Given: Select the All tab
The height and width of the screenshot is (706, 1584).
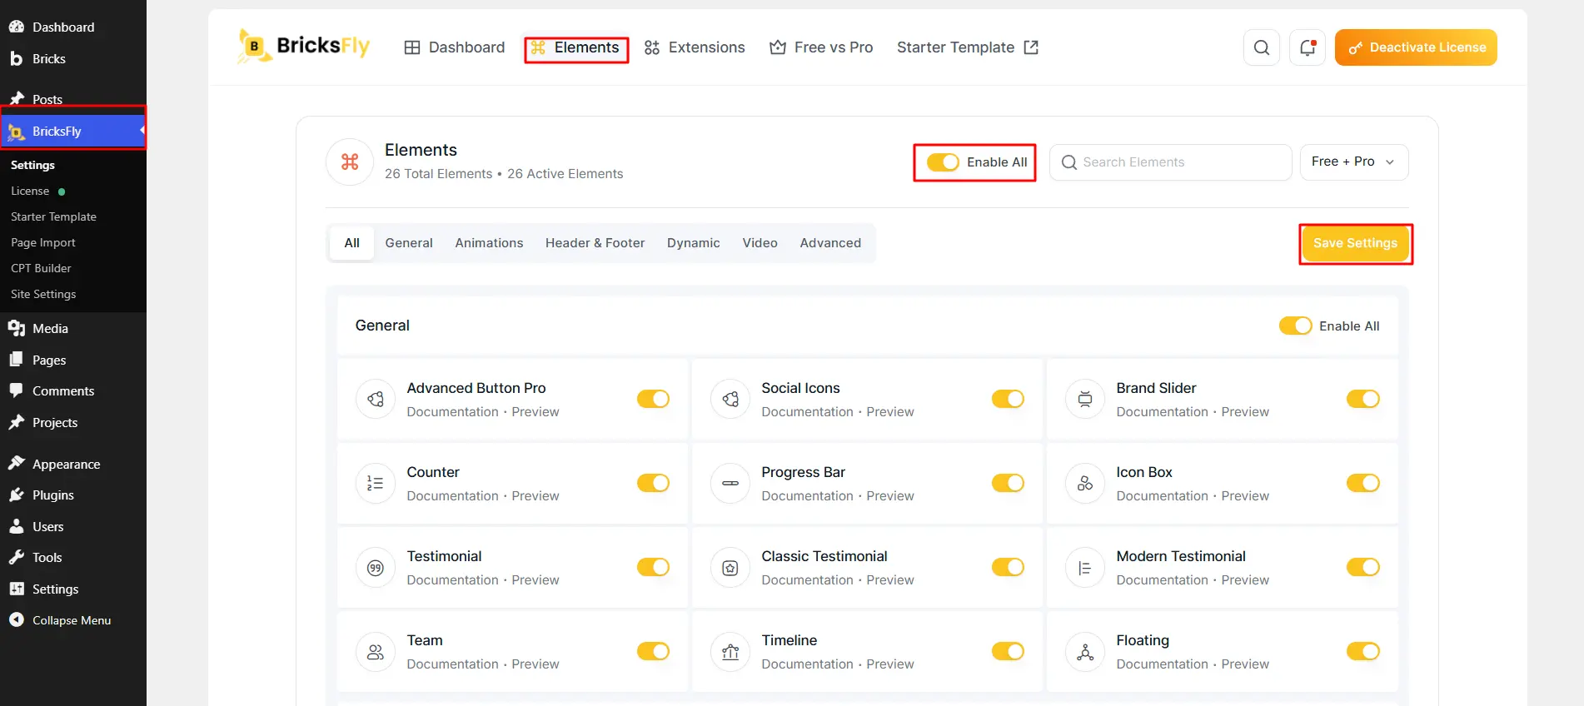Looking at the screenshot, I should coord(351,243).
